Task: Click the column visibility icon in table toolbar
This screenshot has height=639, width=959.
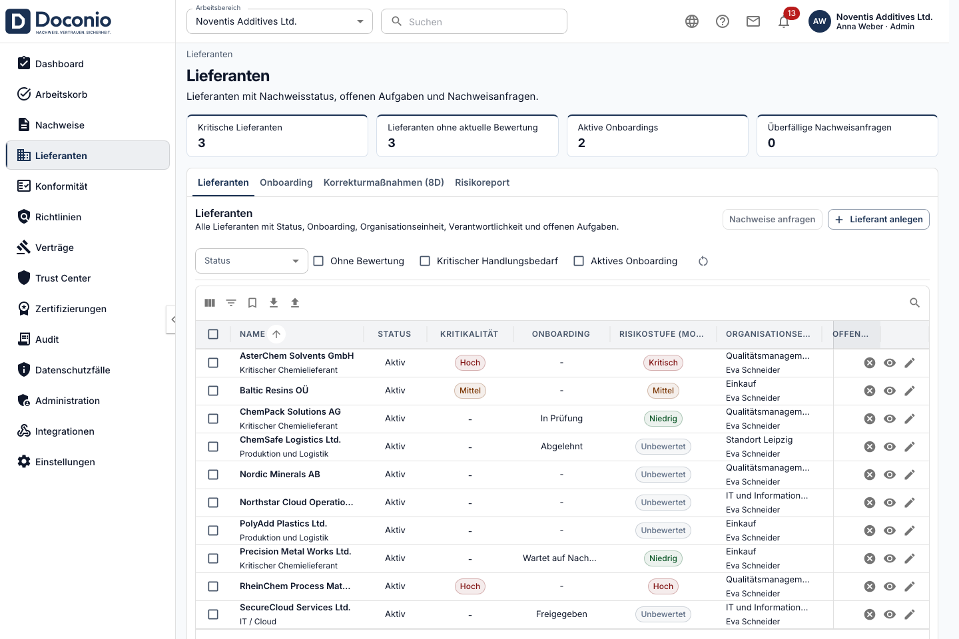Action: coord(210,303)
